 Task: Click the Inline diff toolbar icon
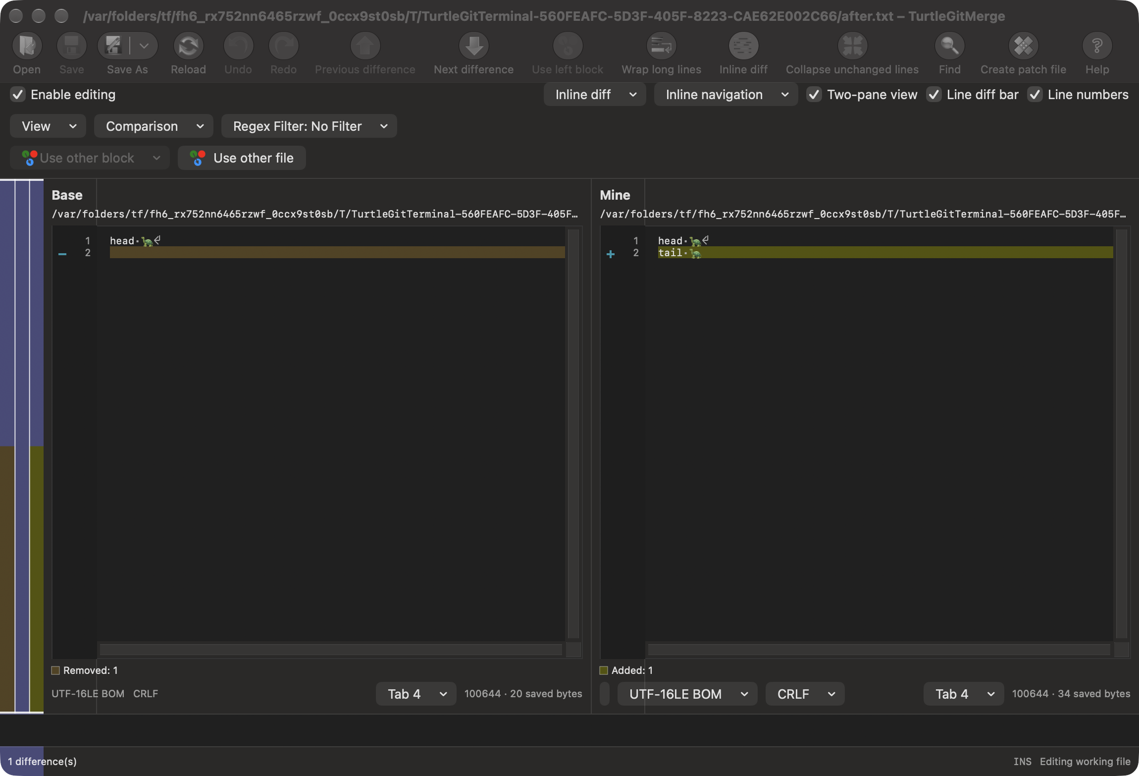click(x=743, y=47)
